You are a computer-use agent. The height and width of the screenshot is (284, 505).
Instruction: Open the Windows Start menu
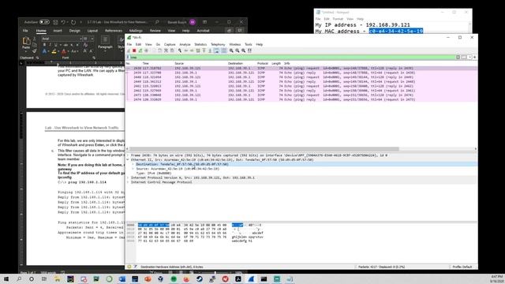[x=6, y=278]
